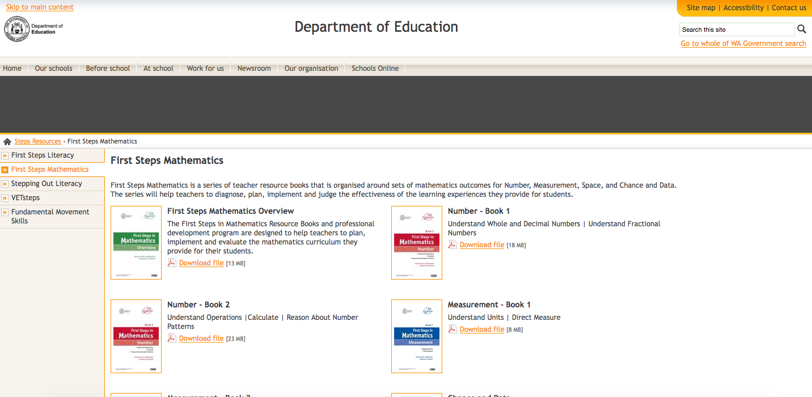Open the Work for us menu
The width and height of the screenshot is (812, 397).
205,68
